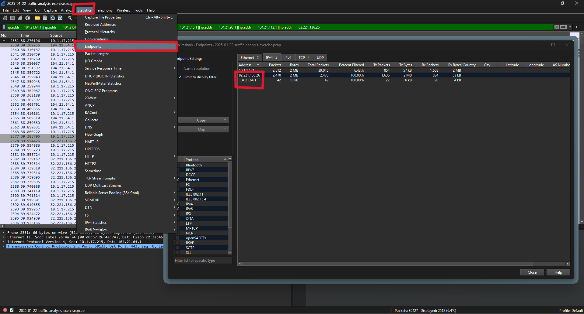Click the open capture file folder icon
Viewport: 584px width, 314px height.
(37, 18)
